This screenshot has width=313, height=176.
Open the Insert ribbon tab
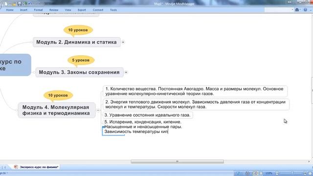(x=23, y=10)
